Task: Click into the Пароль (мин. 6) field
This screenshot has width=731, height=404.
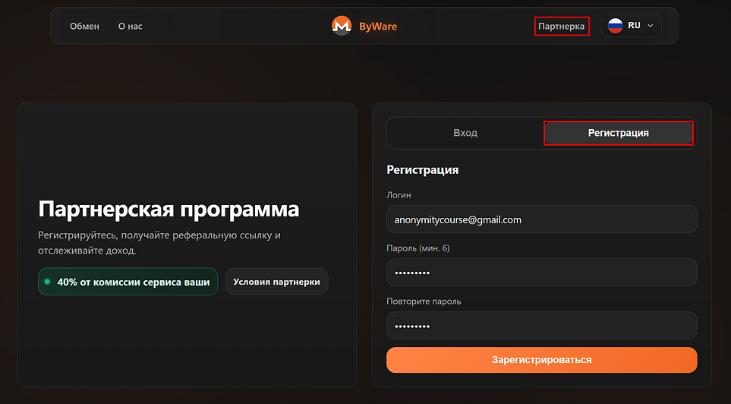Action: click(x=541, y=273)
